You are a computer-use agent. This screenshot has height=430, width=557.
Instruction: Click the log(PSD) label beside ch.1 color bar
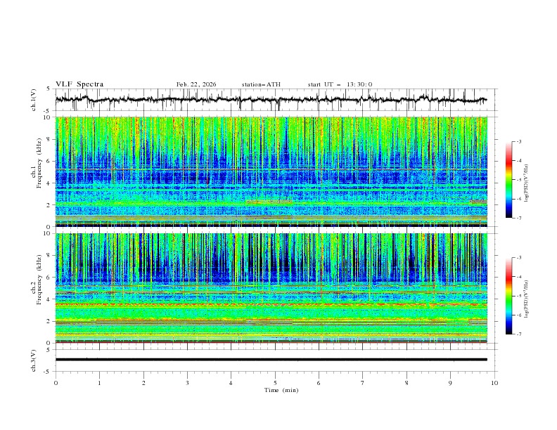(527, 183)
